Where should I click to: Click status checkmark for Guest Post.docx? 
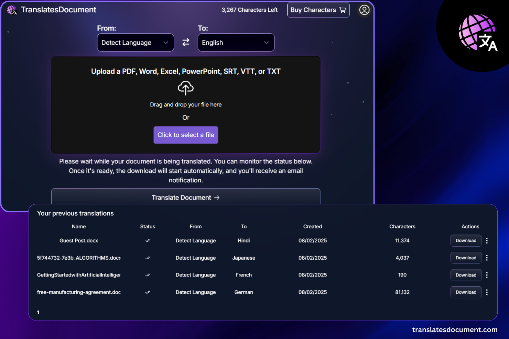tap(148, 241)
